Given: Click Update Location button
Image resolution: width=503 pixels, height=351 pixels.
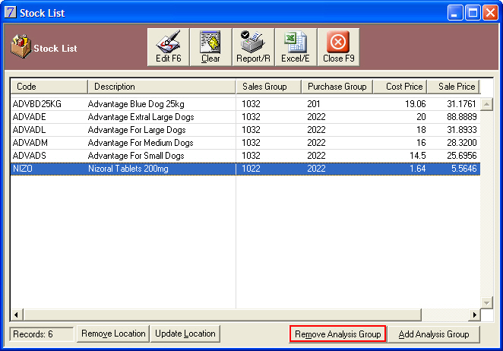Looking at the screenshot, I should pos(185,334).
